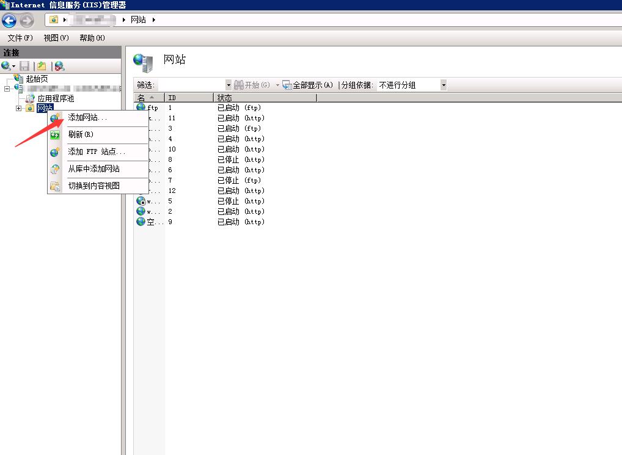Click the site globe icon in ID 9 row
622x455 pixels.
pyautogui.click(x=141, y=222)
